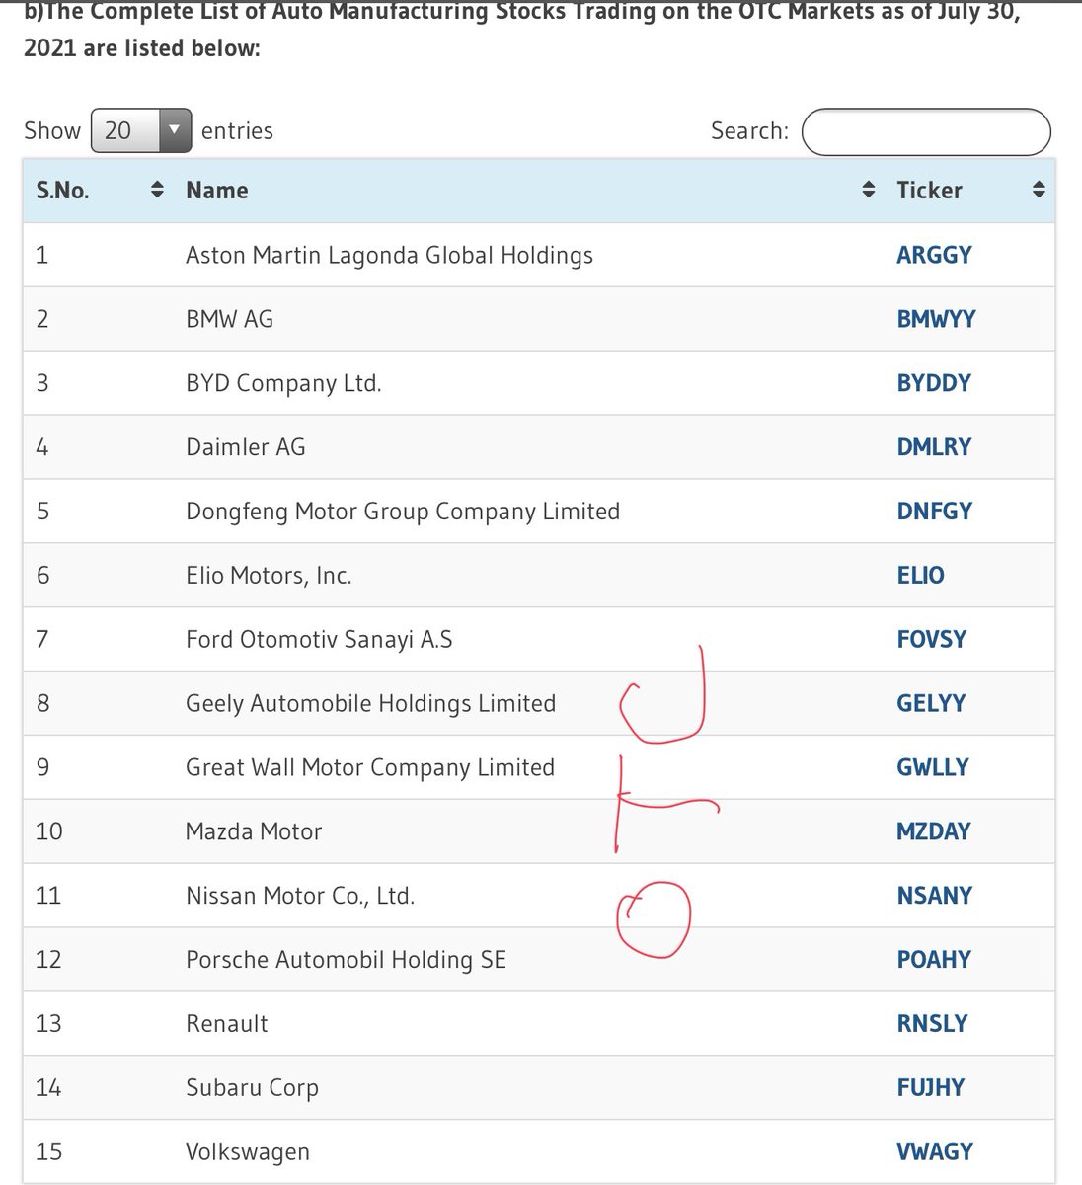
Task: Select Elio Motors, Inc. name cell
Action: 269,576
